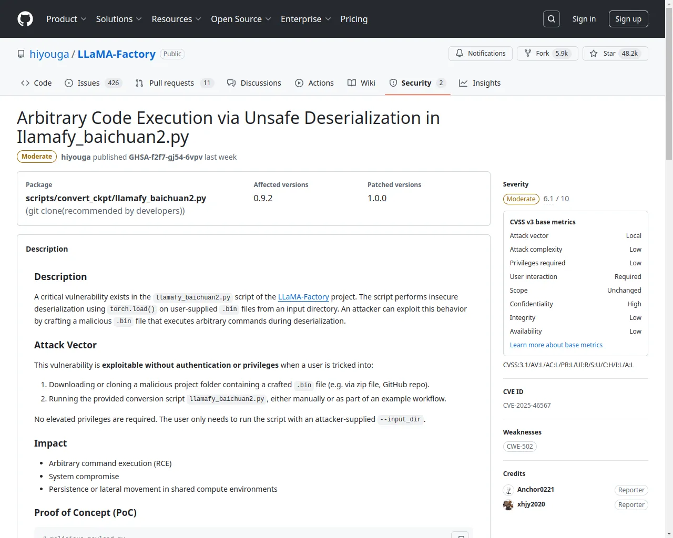Open the hiyouga owner link
The height and width of the screenshot is (538, 673).
tap(49, 54)
